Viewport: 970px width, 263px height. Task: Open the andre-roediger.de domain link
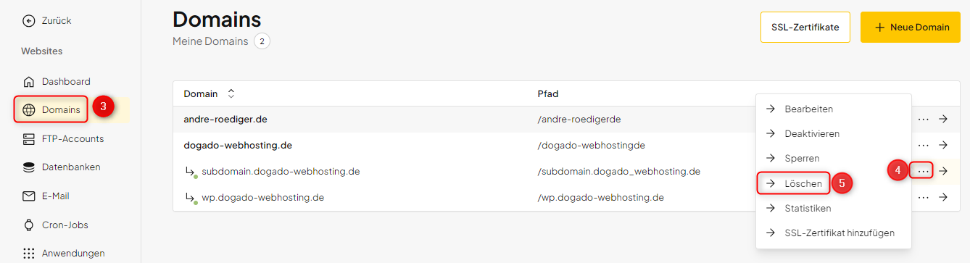tap(225, 119)
